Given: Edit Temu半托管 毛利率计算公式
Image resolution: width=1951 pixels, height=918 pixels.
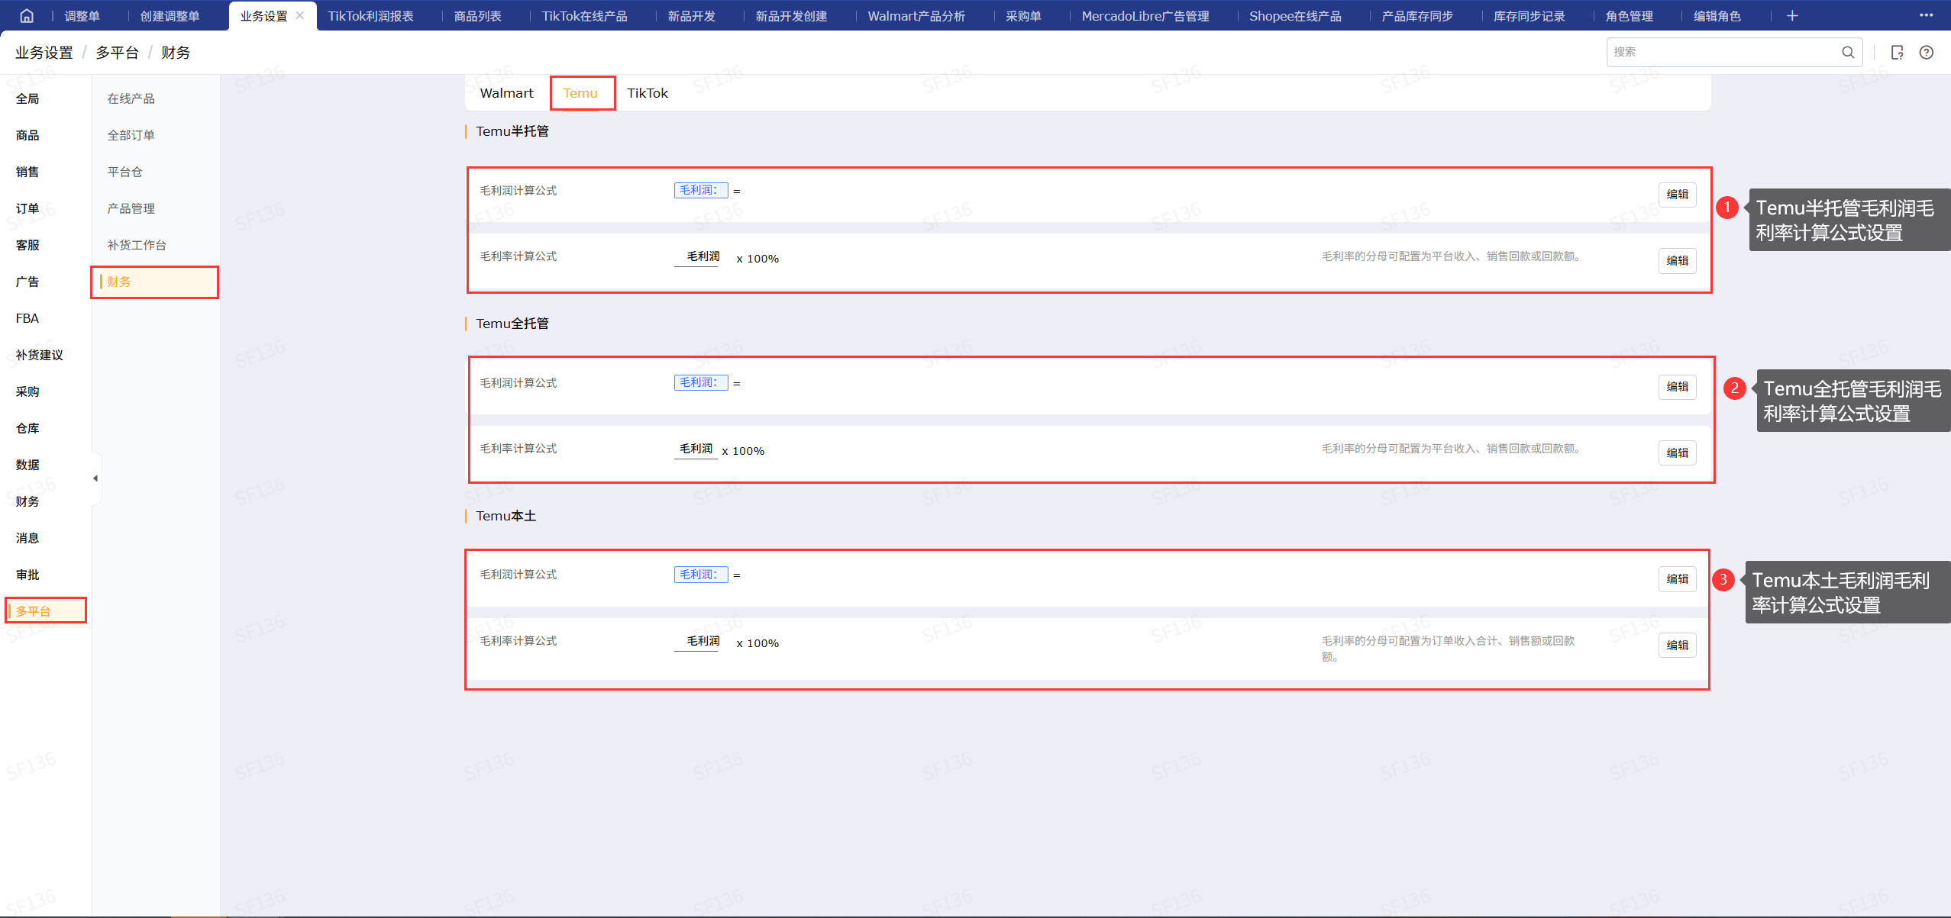Looking at the screenshot, I should pos(1678,261).
